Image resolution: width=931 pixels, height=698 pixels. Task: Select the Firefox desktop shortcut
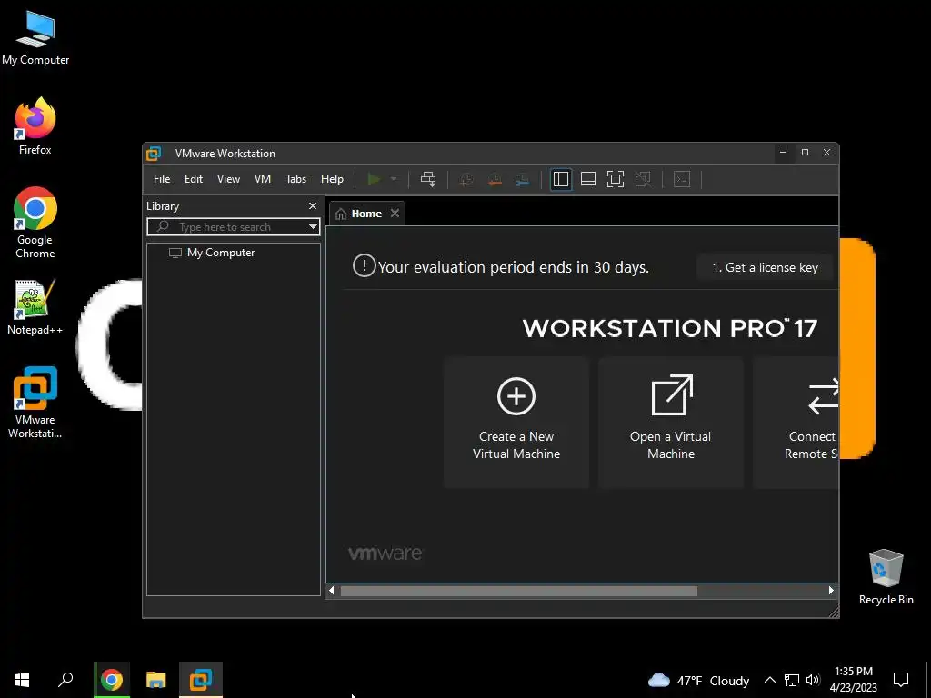[x=35, y=125]
